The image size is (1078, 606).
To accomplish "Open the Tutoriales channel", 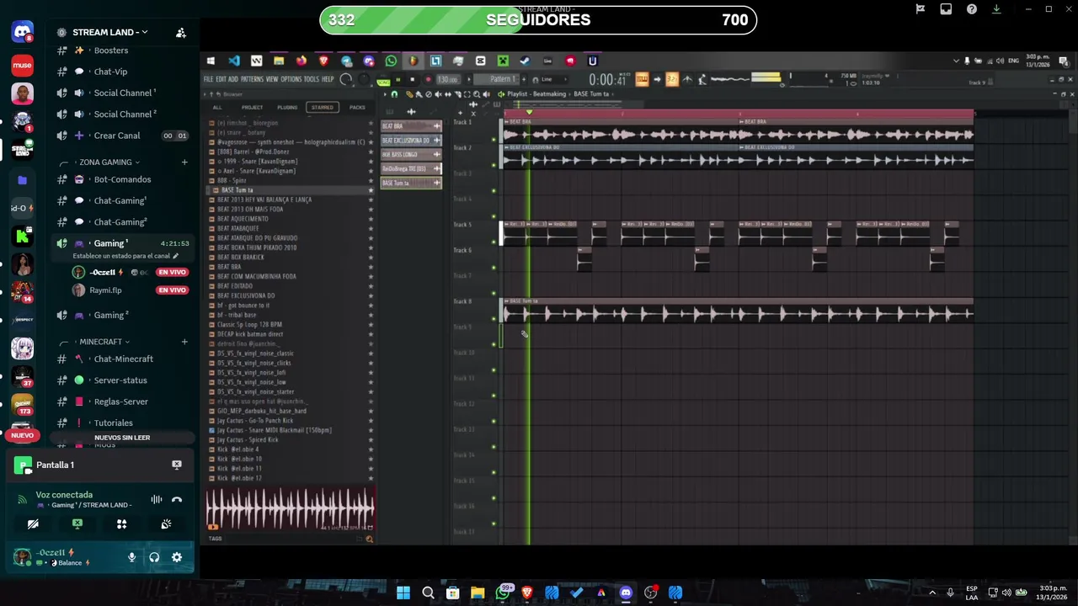I will click(x=113, y=423).
